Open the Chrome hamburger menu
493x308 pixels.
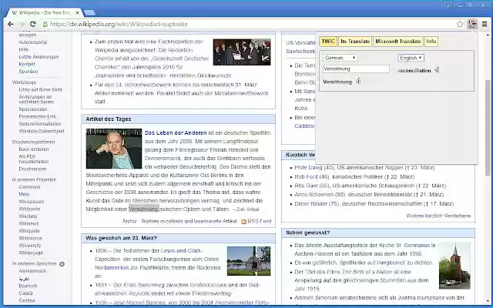tap(485, 24)
